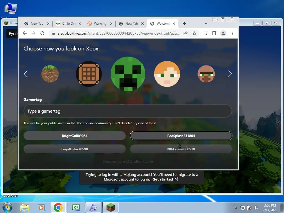Switch to Chrome in taskbar
Image resolution: width=284 pixels, height=213 pixels.
point(58,207)
